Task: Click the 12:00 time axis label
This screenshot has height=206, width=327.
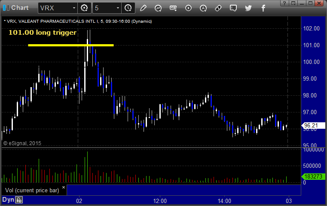Action: pyautogui.click(x=160, y=201)
